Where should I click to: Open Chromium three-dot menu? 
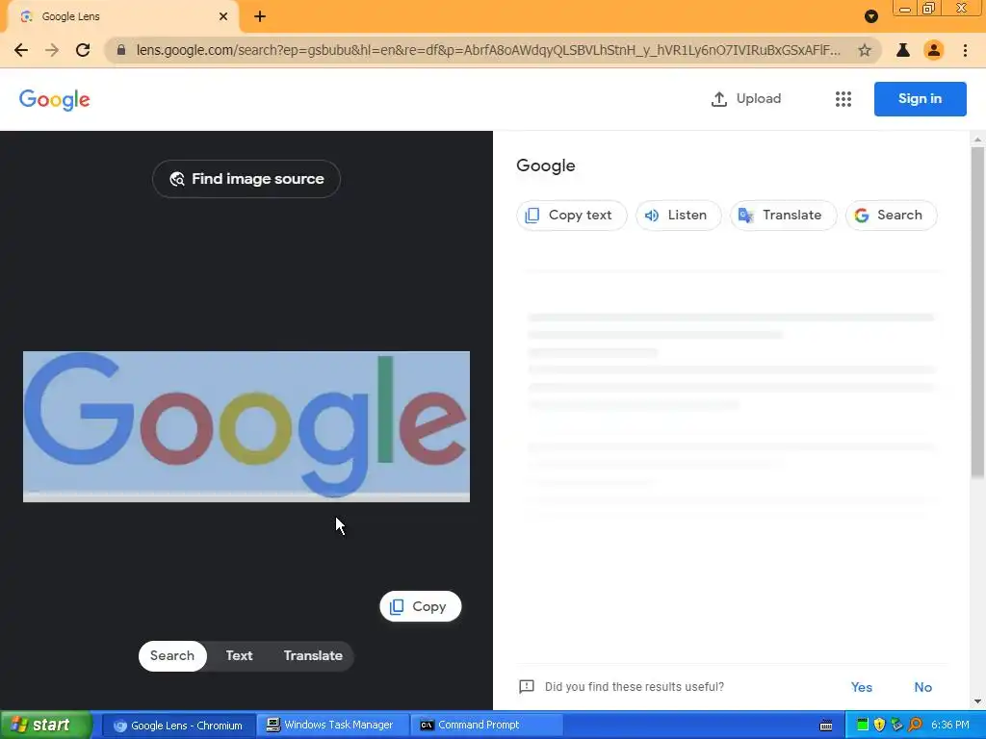pyautogui.click(x=965, y=50)
